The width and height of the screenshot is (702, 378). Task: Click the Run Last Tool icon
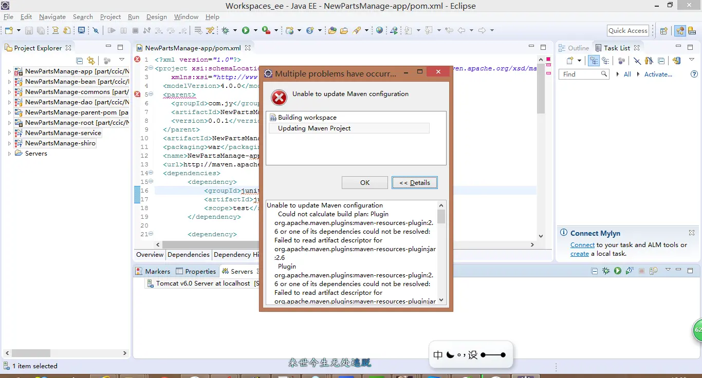(266, 30)
